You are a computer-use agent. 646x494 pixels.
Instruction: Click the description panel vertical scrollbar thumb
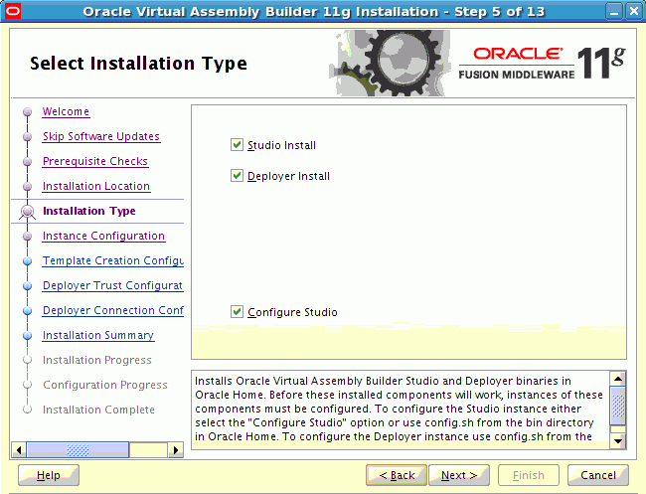pos(618,406)
